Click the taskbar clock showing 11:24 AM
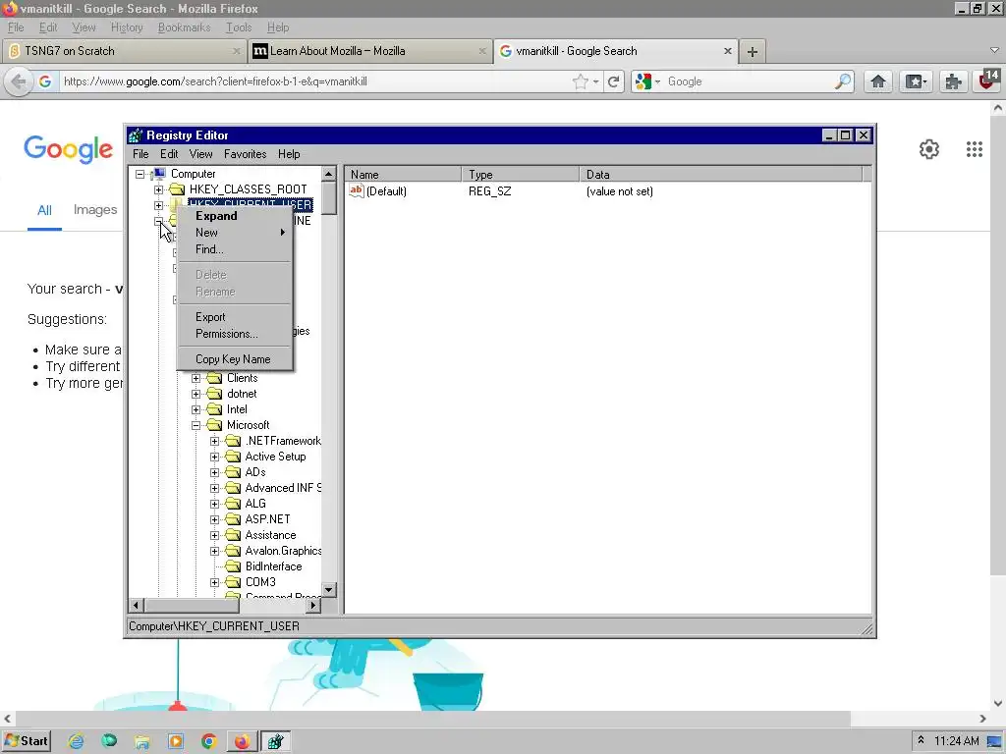Image resolution: width=1006 pixels, height=754 pixels. [x=956, y=741]
